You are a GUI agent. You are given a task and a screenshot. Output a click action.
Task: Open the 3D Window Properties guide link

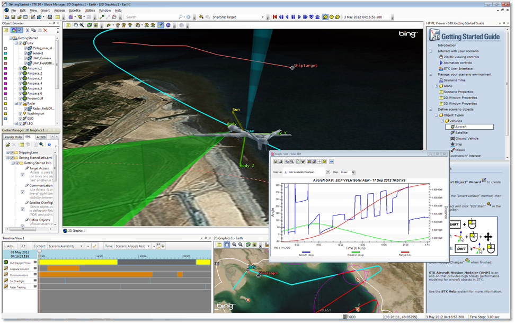[x=460, y=103]
